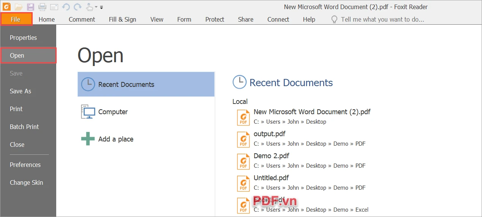
Task: Select Properties in the File sidebar
Action: pyautogui.click(x=28, y=38)
